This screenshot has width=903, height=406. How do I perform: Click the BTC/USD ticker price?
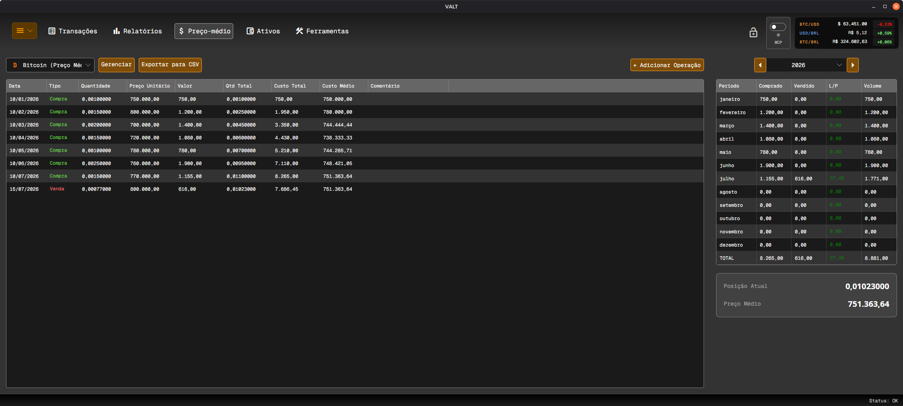[x=852, y=24]
